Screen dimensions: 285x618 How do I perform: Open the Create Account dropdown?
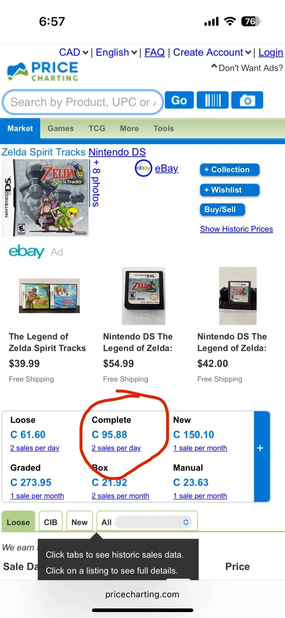pyautogui.click(x=212, y=53)
